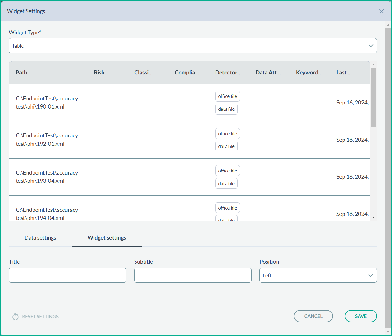
Task: Click the Keyword column header
Action: click(309, 73)
